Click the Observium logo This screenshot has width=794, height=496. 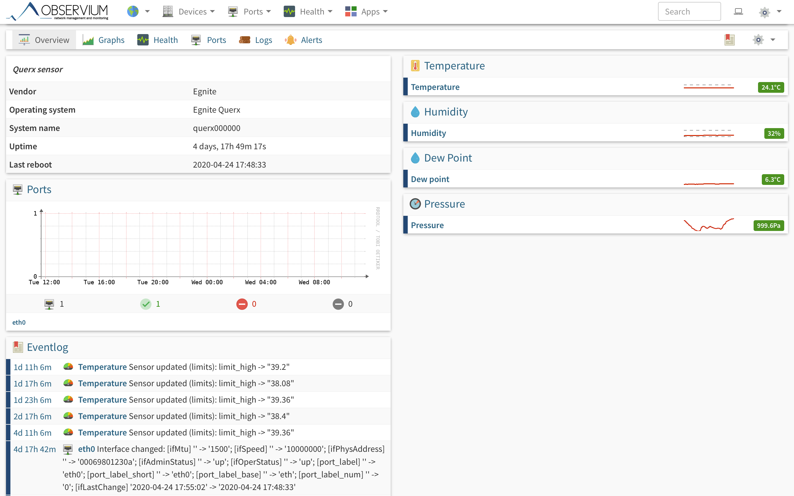pos(58,11)
